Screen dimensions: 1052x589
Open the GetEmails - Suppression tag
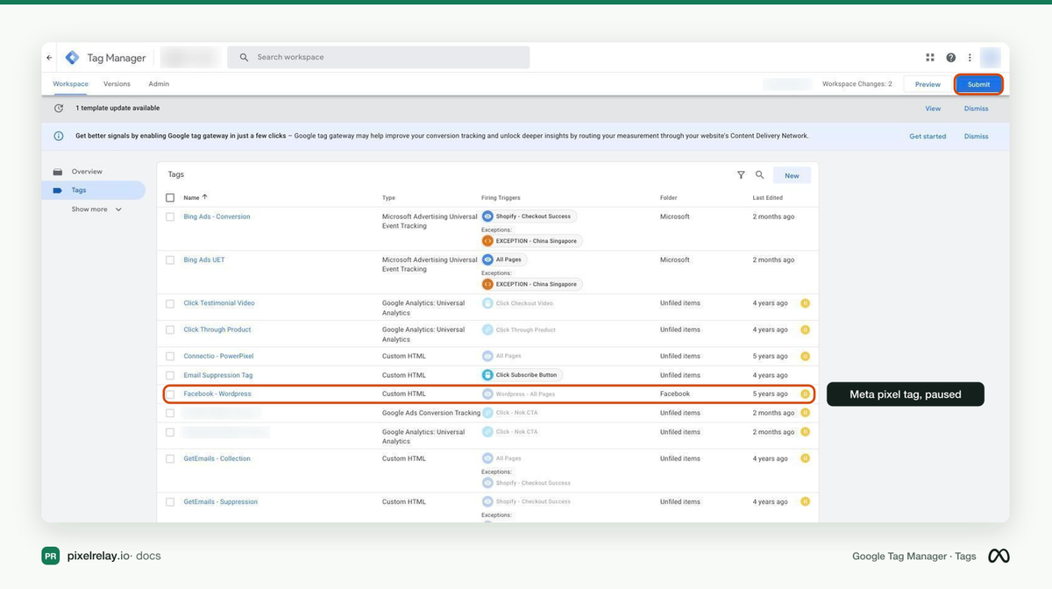click(x=221, y=501)
